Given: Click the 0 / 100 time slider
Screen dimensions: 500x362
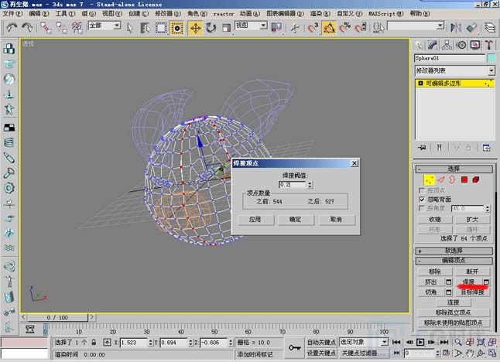Looking at the screenshot, I should [x=57, y=318].
